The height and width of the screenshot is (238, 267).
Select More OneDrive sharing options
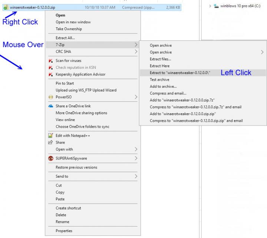tap(81, 113)
